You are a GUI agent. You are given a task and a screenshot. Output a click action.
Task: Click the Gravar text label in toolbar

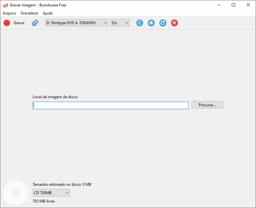coord(19,23)
